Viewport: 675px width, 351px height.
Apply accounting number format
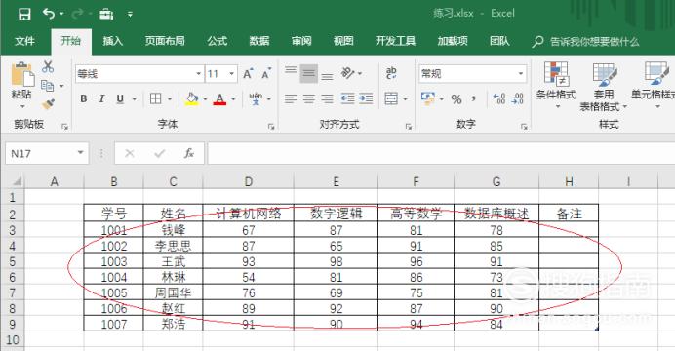(x=428, y=98)
